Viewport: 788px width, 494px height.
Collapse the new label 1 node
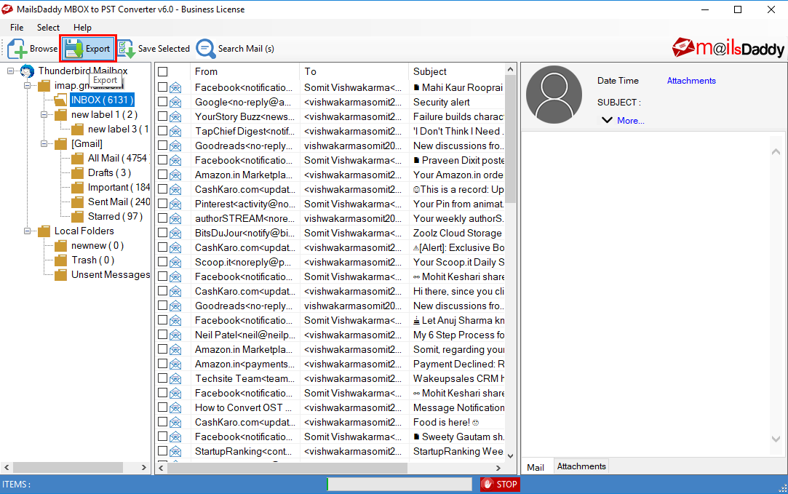point(44,115)
